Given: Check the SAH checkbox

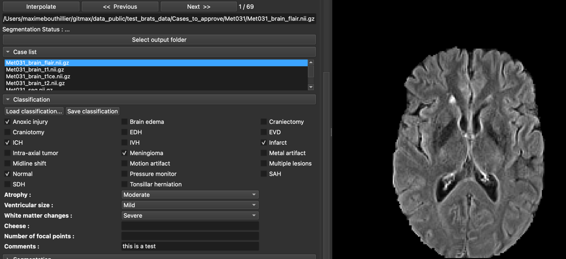Looking at the screenshot, I should [264, 174].
